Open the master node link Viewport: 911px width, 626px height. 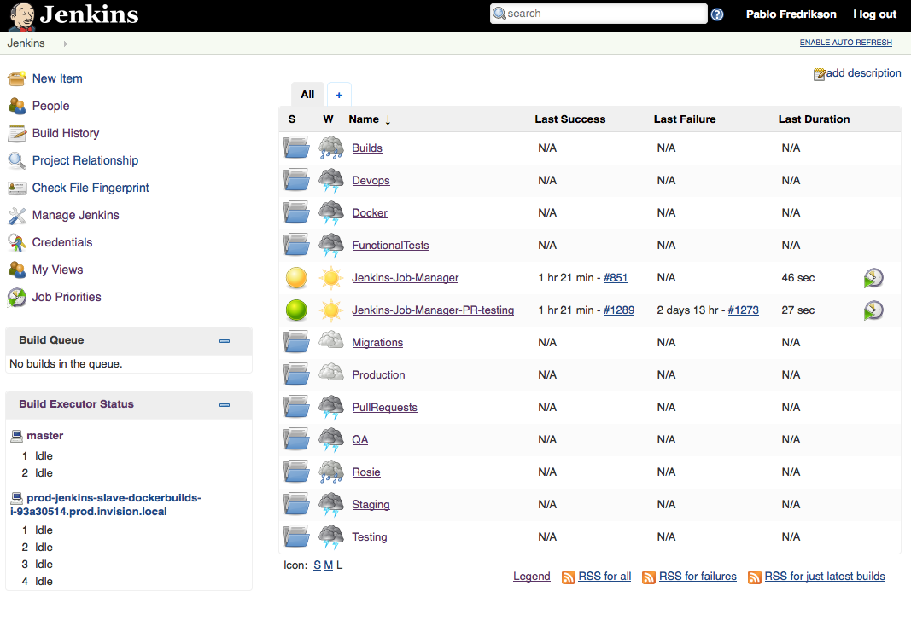[x=44, y=436]
